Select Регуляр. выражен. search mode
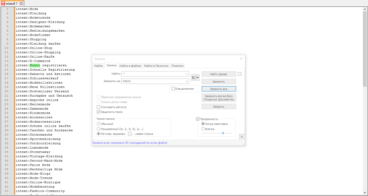This screenshot has width=368, height=196. click(98, 134)
